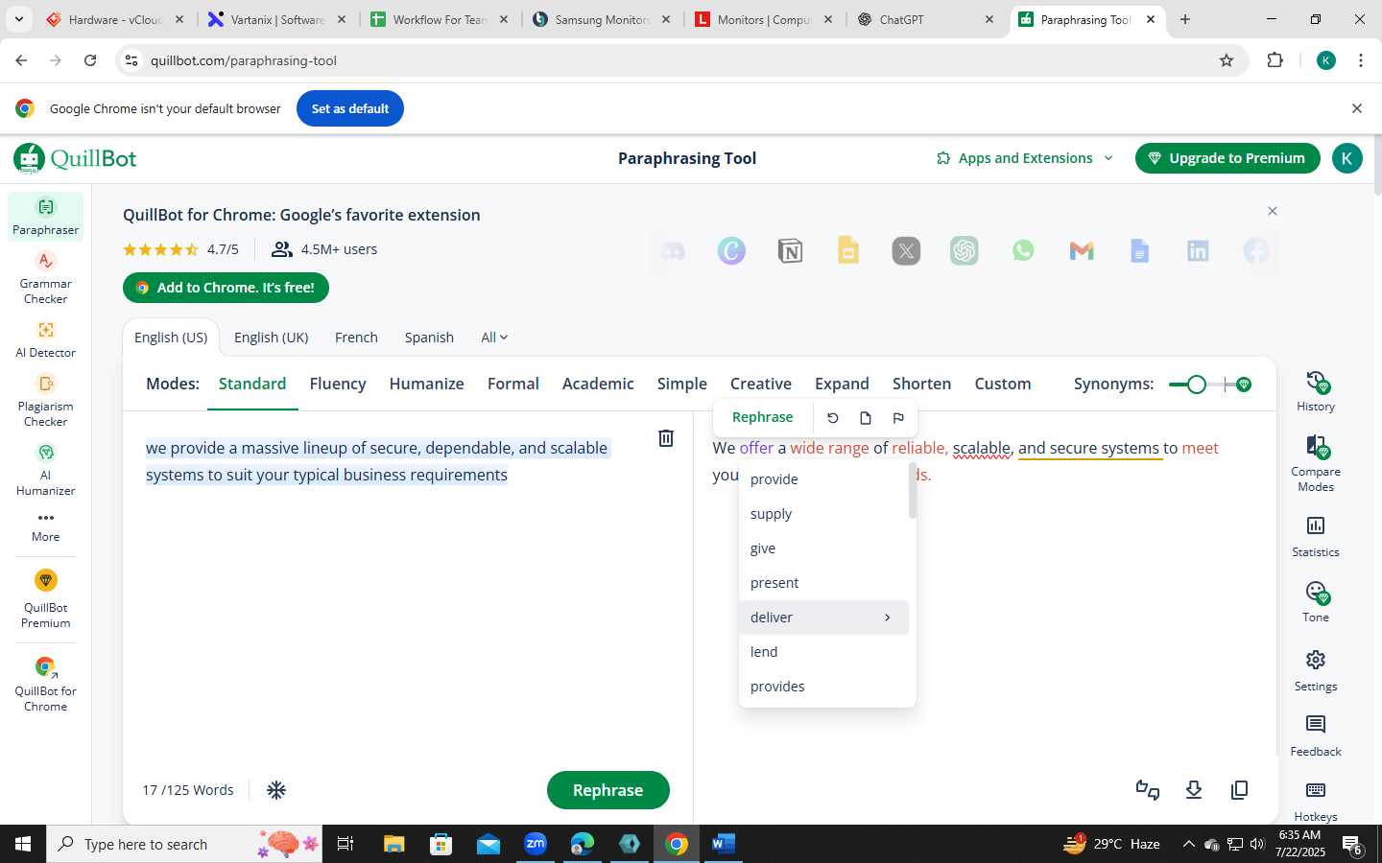Open Microsoft Word from taskbar
This screenshot has height=863, width=1382.
point(723,844)
